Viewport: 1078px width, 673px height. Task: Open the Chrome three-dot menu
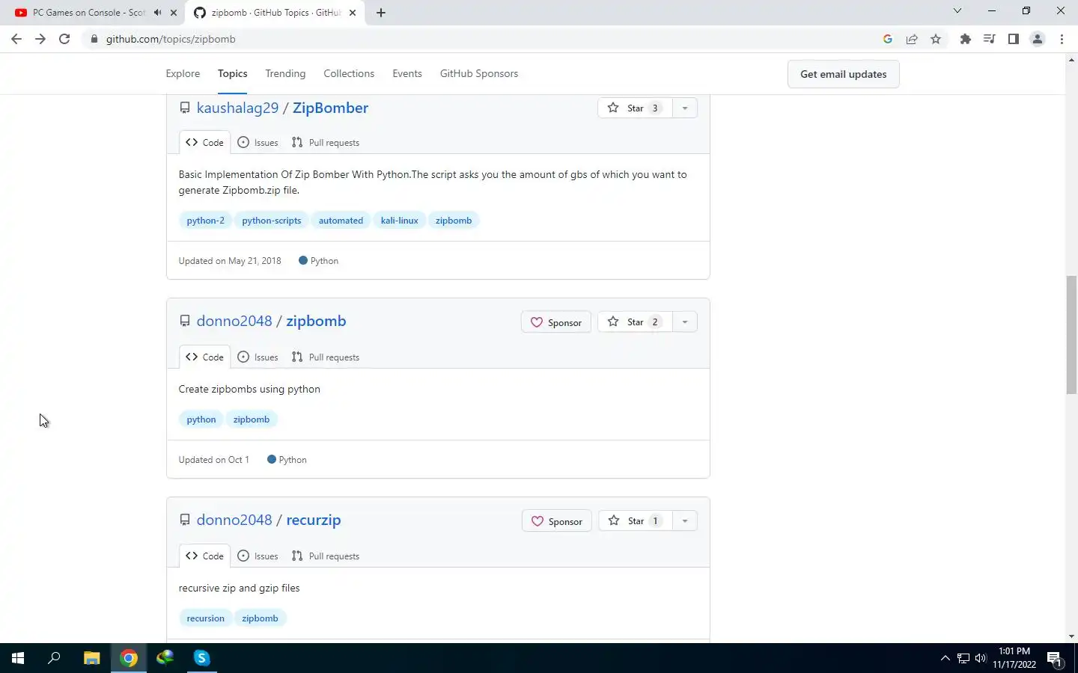tap(1062, 39)
